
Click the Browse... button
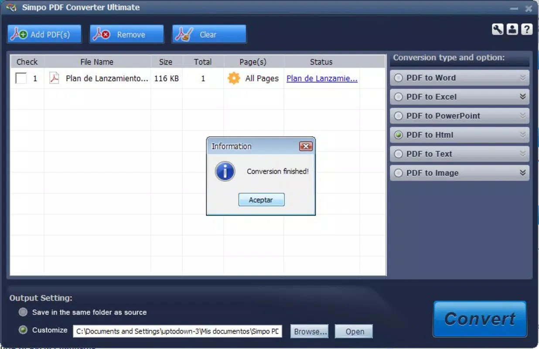310,332
